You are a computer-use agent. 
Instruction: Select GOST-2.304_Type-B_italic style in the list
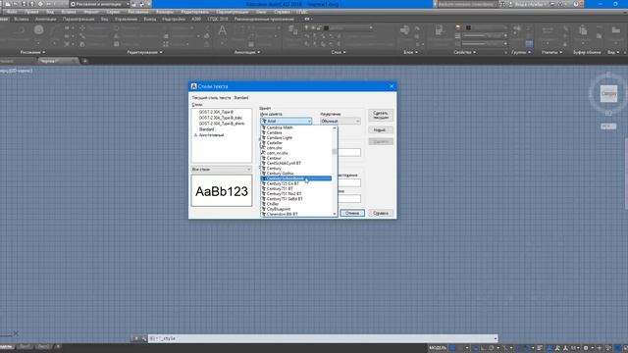pyautogui.click(x=221, y=118)
